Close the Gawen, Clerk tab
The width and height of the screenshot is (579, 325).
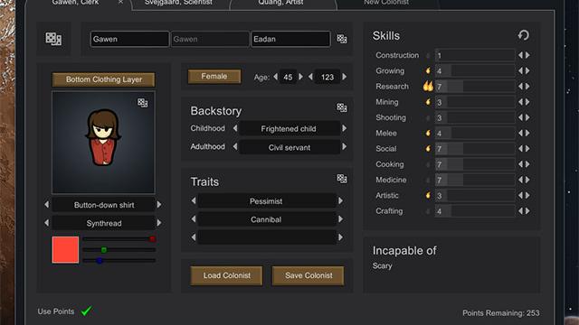coord(120,2)
